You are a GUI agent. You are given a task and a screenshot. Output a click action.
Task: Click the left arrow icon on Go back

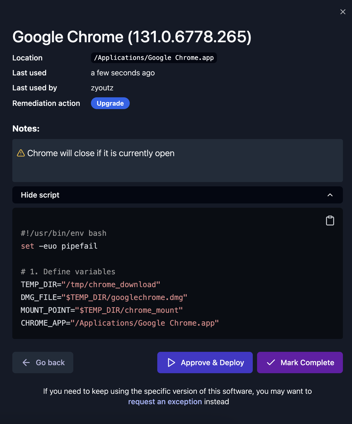26,363
